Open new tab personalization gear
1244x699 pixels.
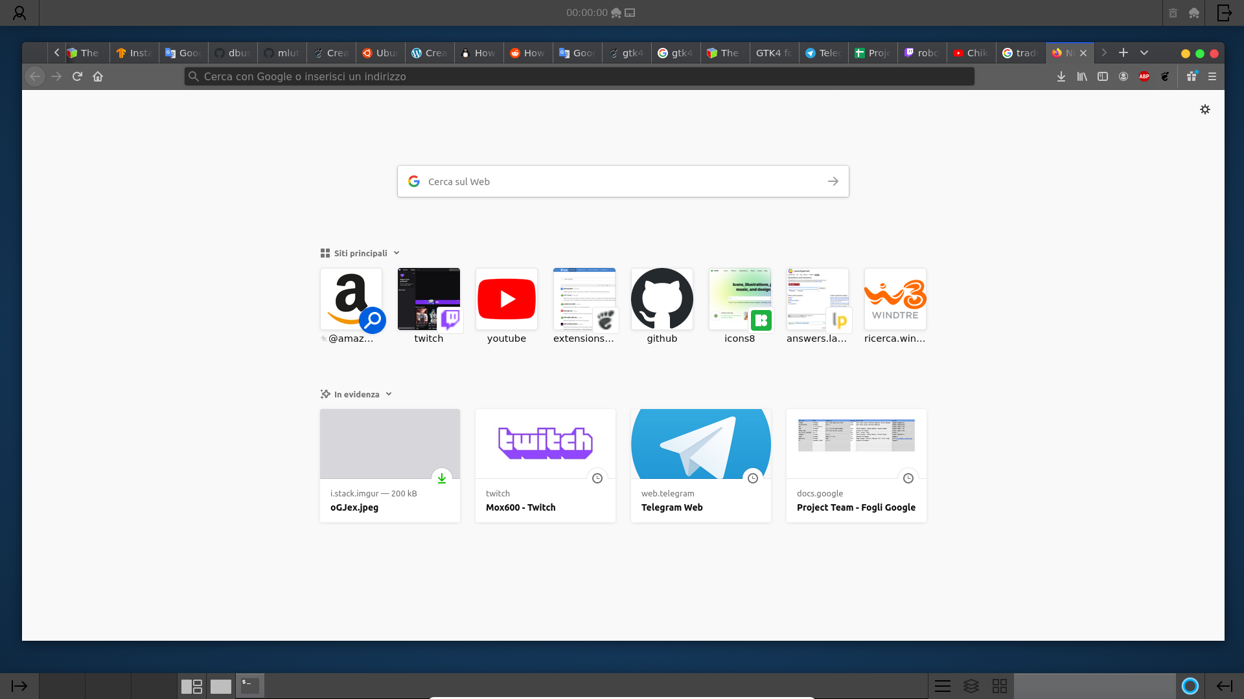(1205, 109)
